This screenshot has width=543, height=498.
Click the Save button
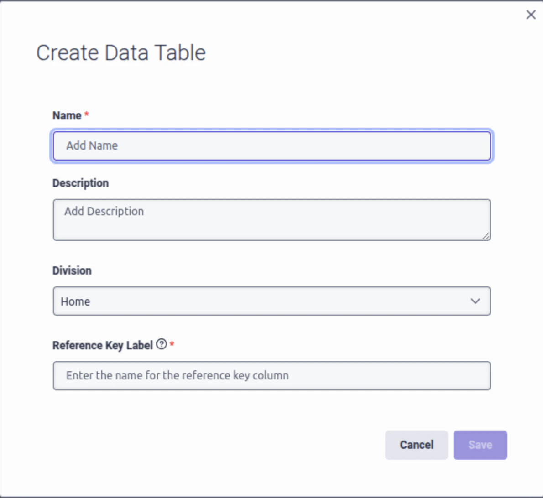click(x=480, y=445)
